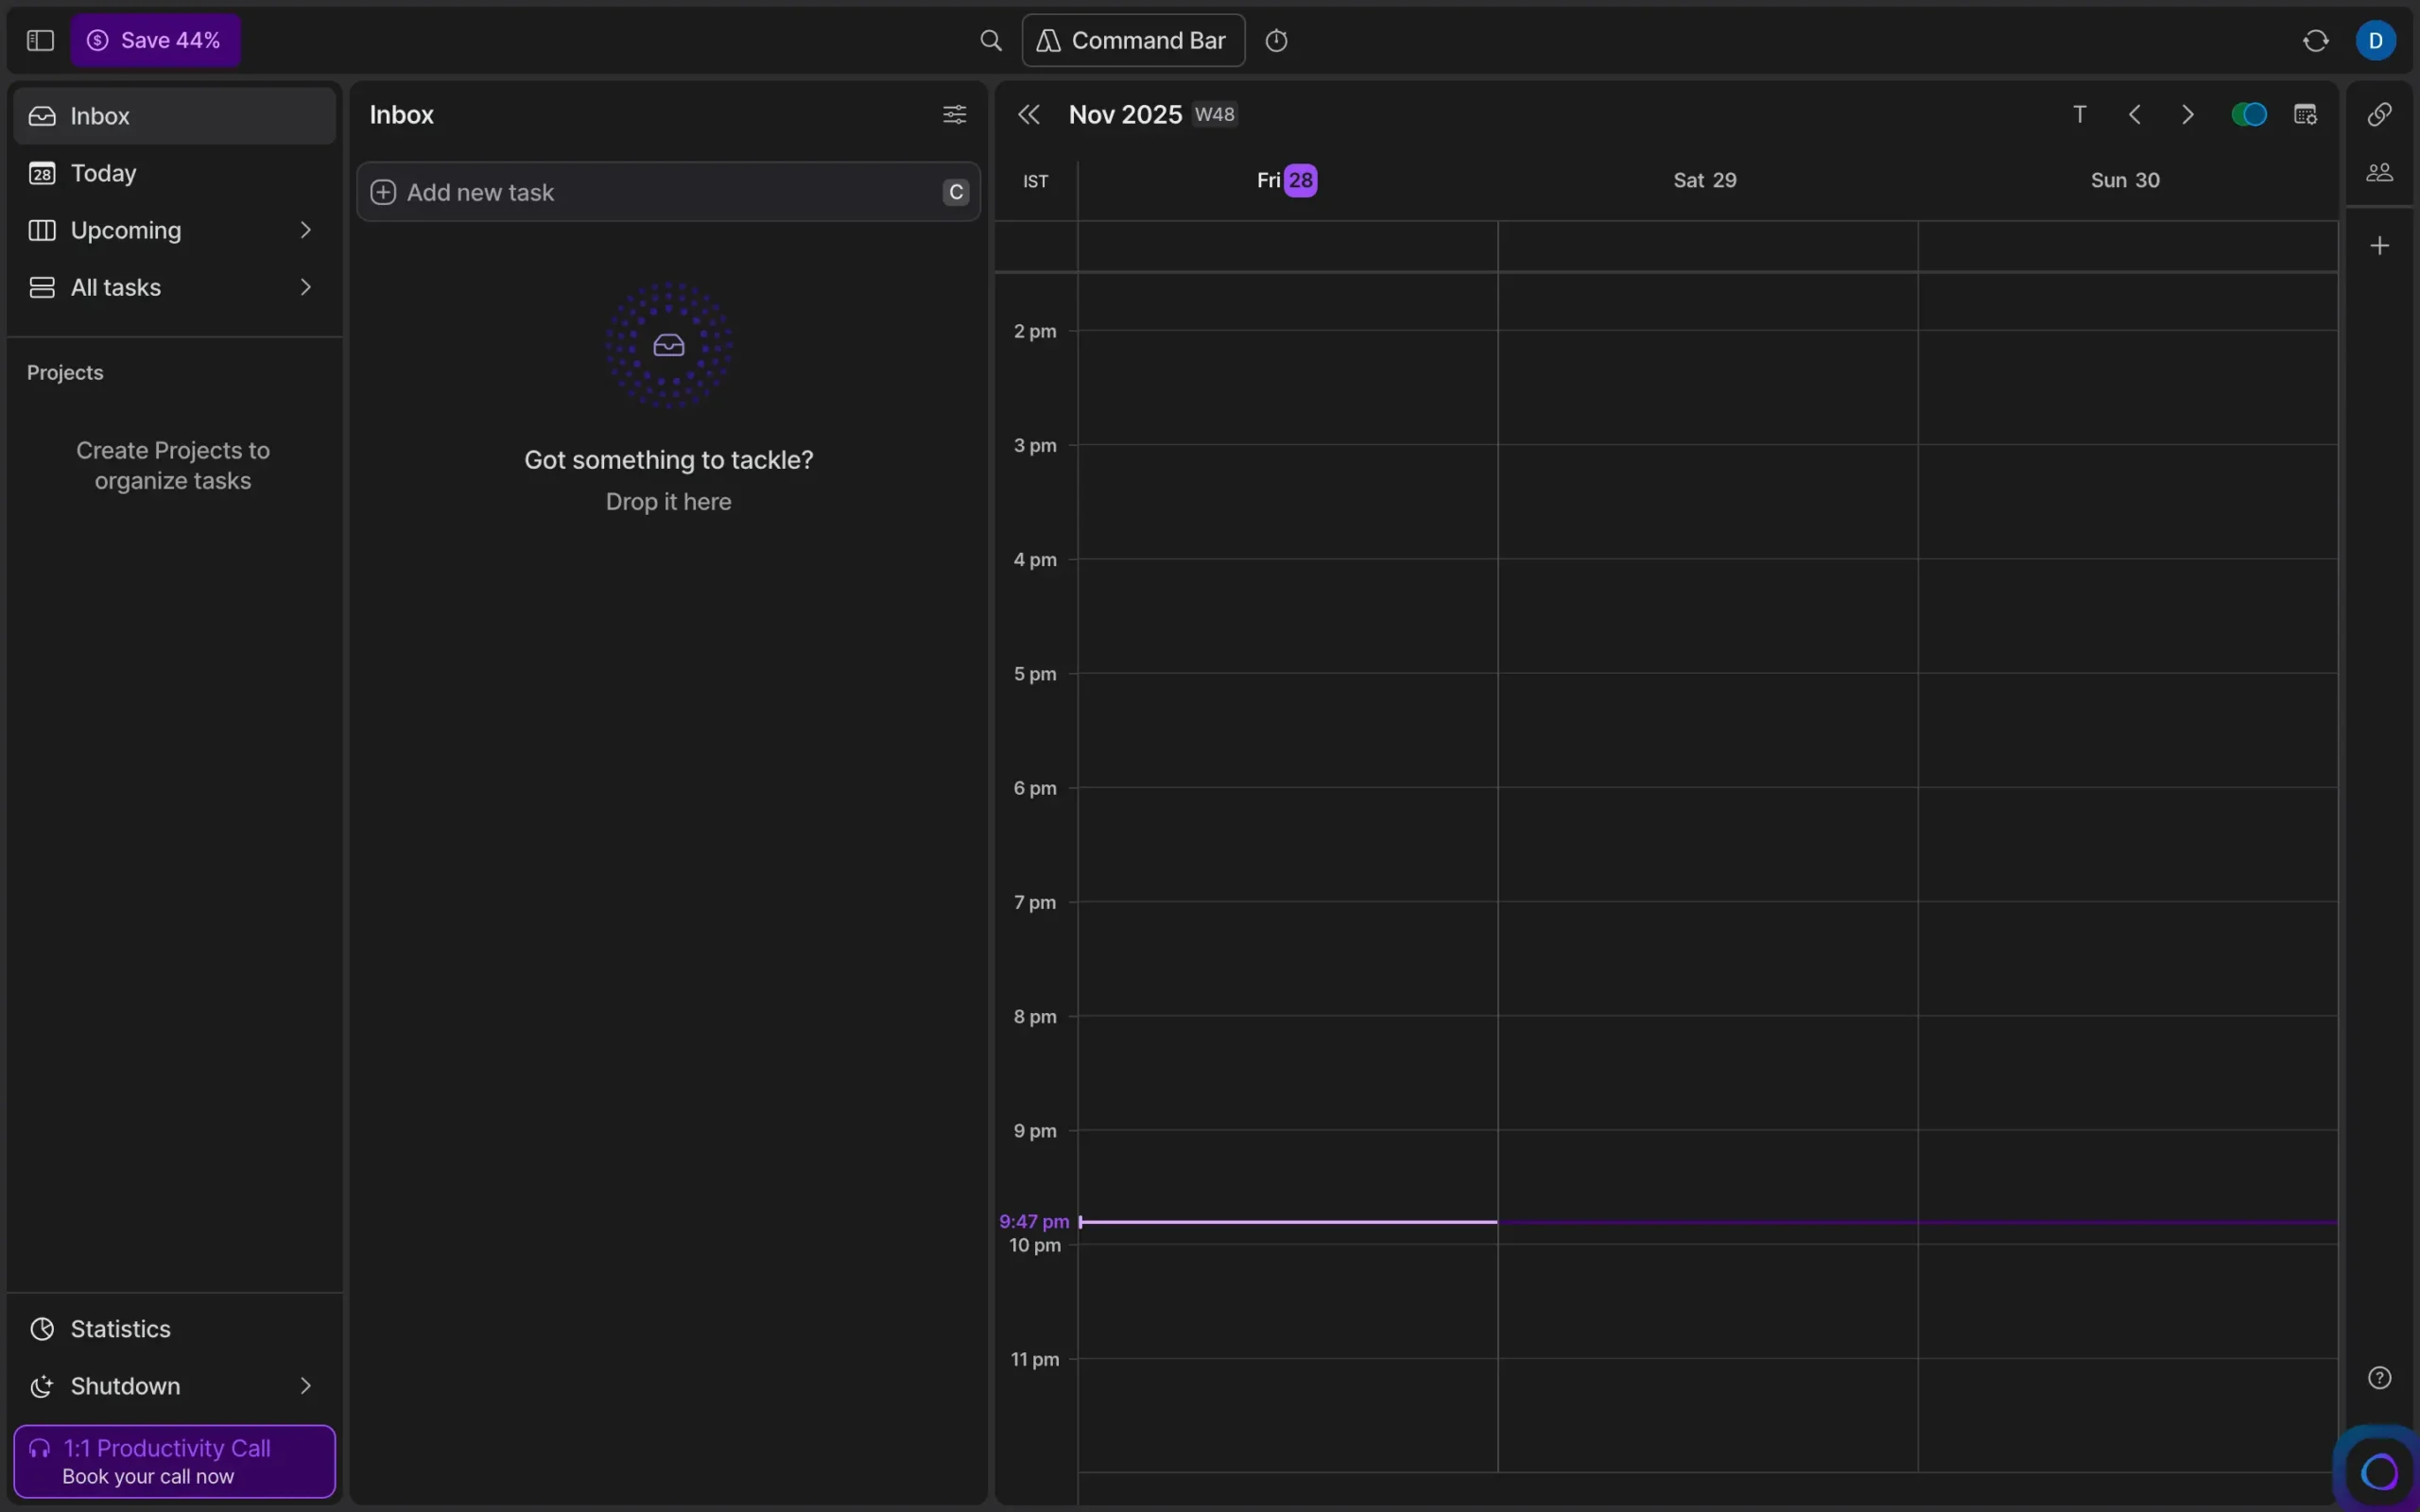
Task: Copy link using the link icon on right rail
Action: pyautogui.click(x=2379, y=114)
